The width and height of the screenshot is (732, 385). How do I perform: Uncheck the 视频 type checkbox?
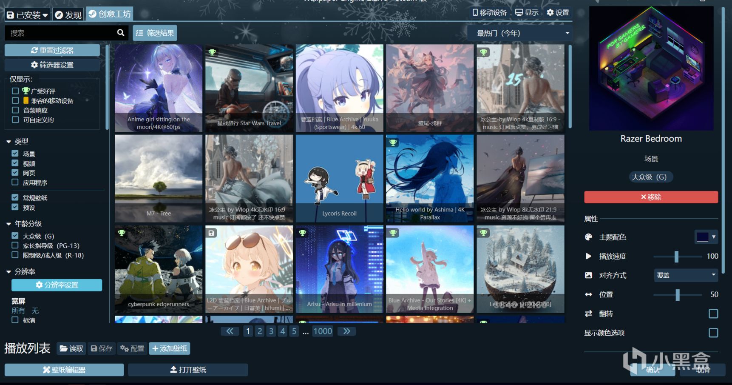pos(15,163)
